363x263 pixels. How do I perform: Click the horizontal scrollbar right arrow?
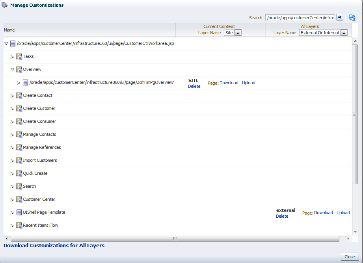pyautogui.click(x=348, y=239)
